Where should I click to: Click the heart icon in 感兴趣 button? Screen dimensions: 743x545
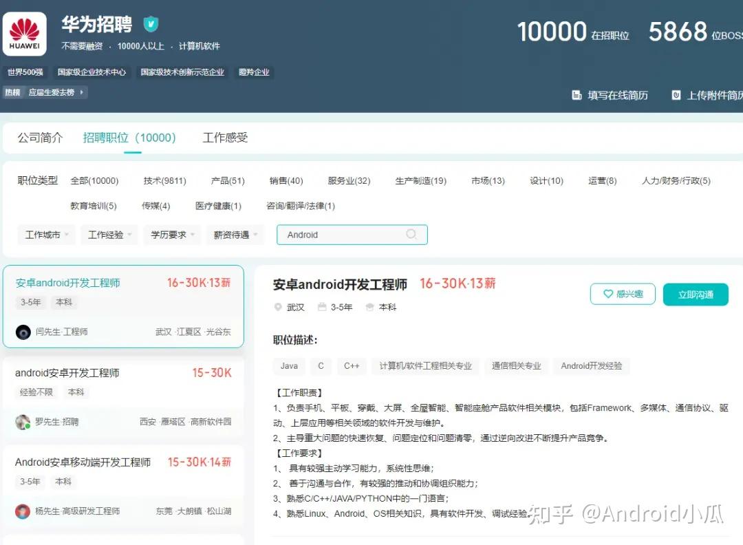tap(608, 294)
